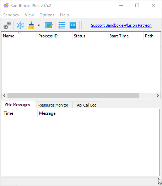Switch to Api Call Log tab
This screenshot has height=186, width=162.
[x=87, y=105]
